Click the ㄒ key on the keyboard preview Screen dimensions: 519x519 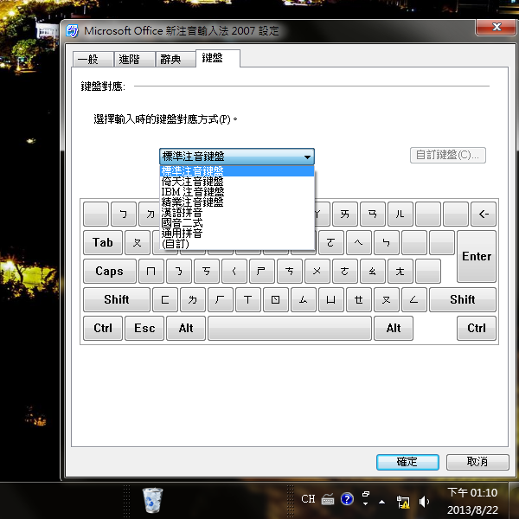click(x=248, y=299)
